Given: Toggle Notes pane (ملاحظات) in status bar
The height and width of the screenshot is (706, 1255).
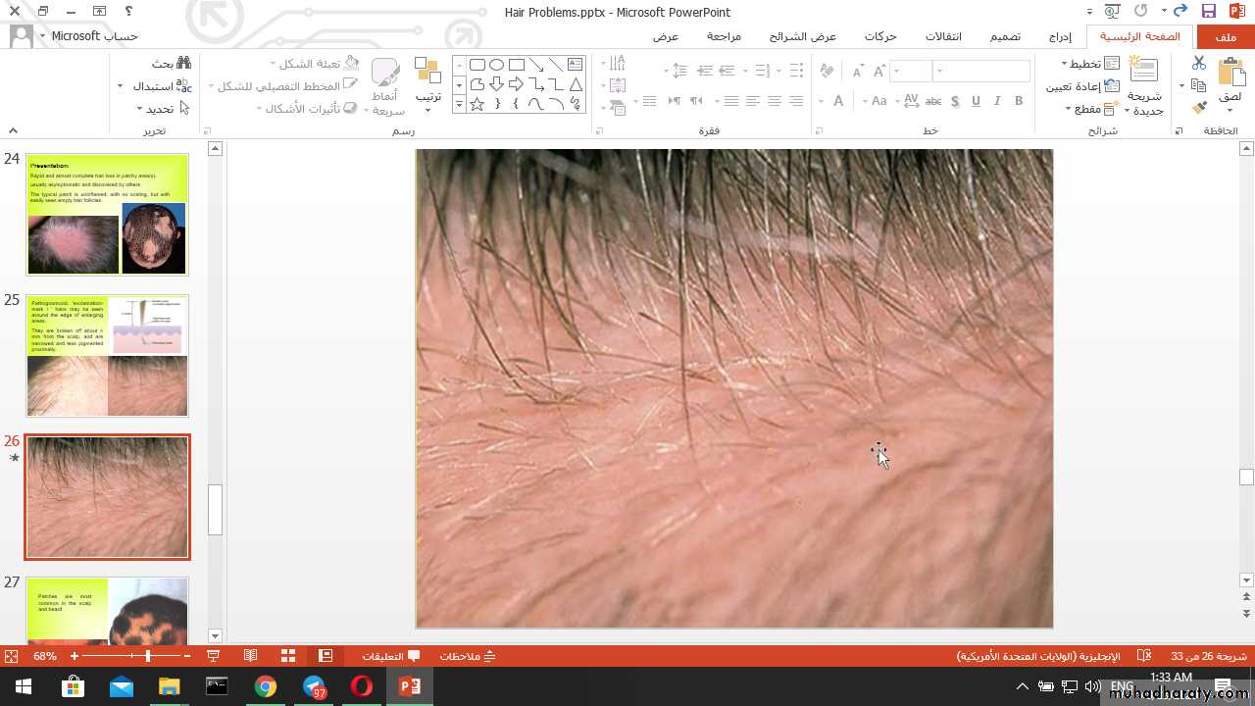Looking at the screenshot, I should click(x=468, y=656).
